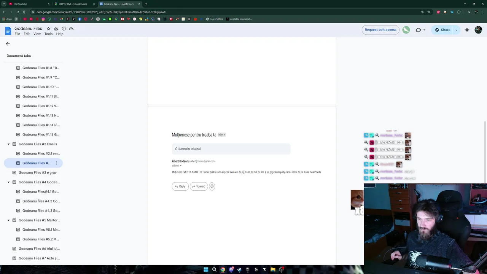
Task: Open the Share options dropdown arrow
Action: (456, 30)
